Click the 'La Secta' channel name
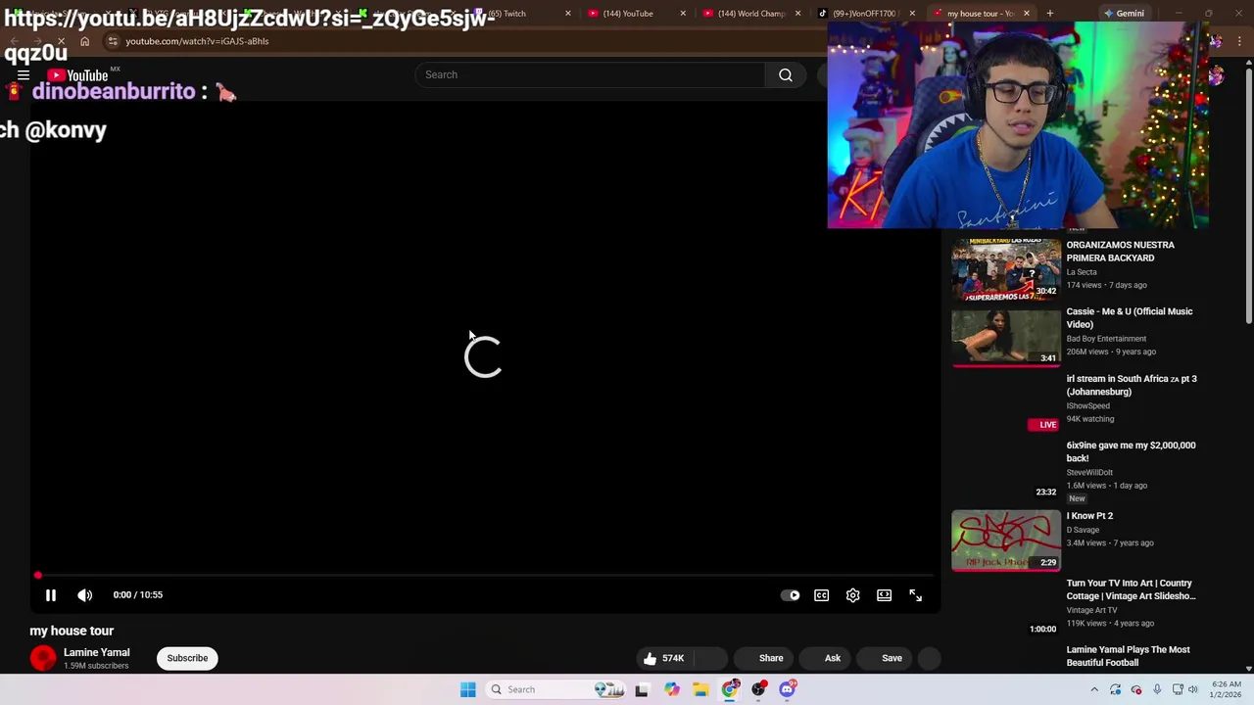 coord(1082,272)
